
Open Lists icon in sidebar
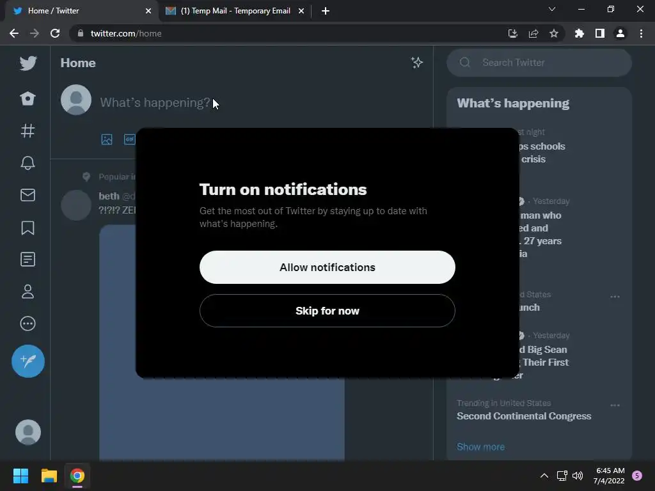point(28,260)
